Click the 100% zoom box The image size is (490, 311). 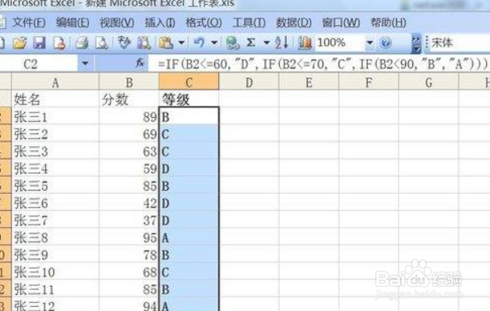click(x=339, y=43)
